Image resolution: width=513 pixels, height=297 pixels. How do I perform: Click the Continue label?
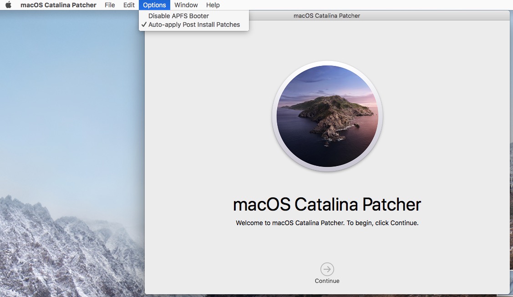[327, 281]
